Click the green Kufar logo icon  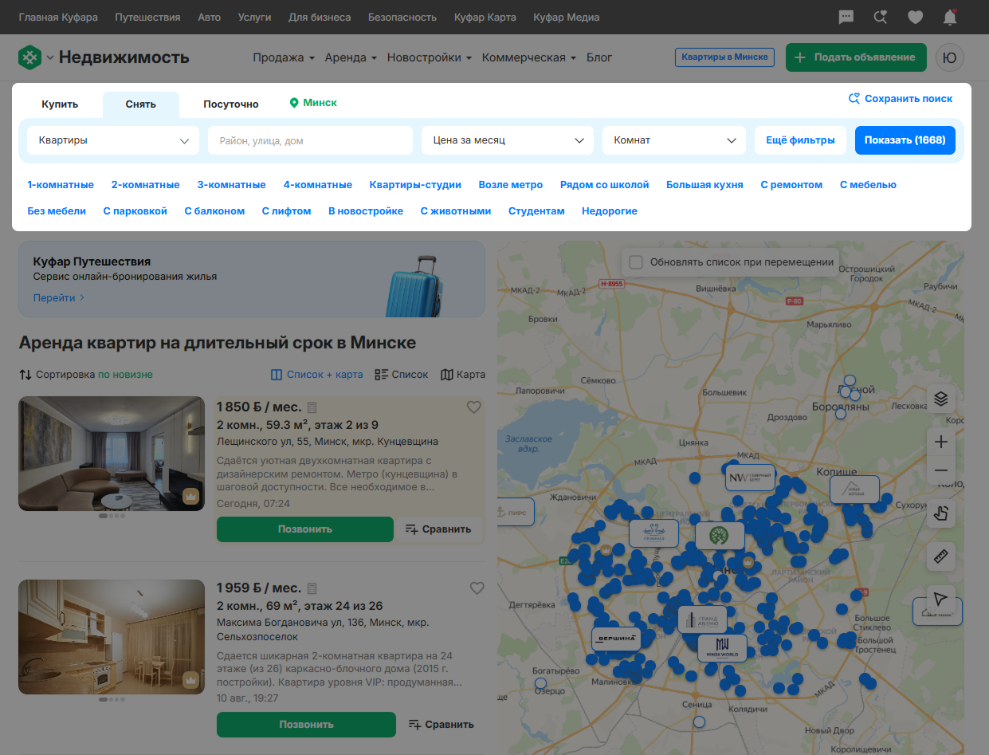(x=29, y=57)
